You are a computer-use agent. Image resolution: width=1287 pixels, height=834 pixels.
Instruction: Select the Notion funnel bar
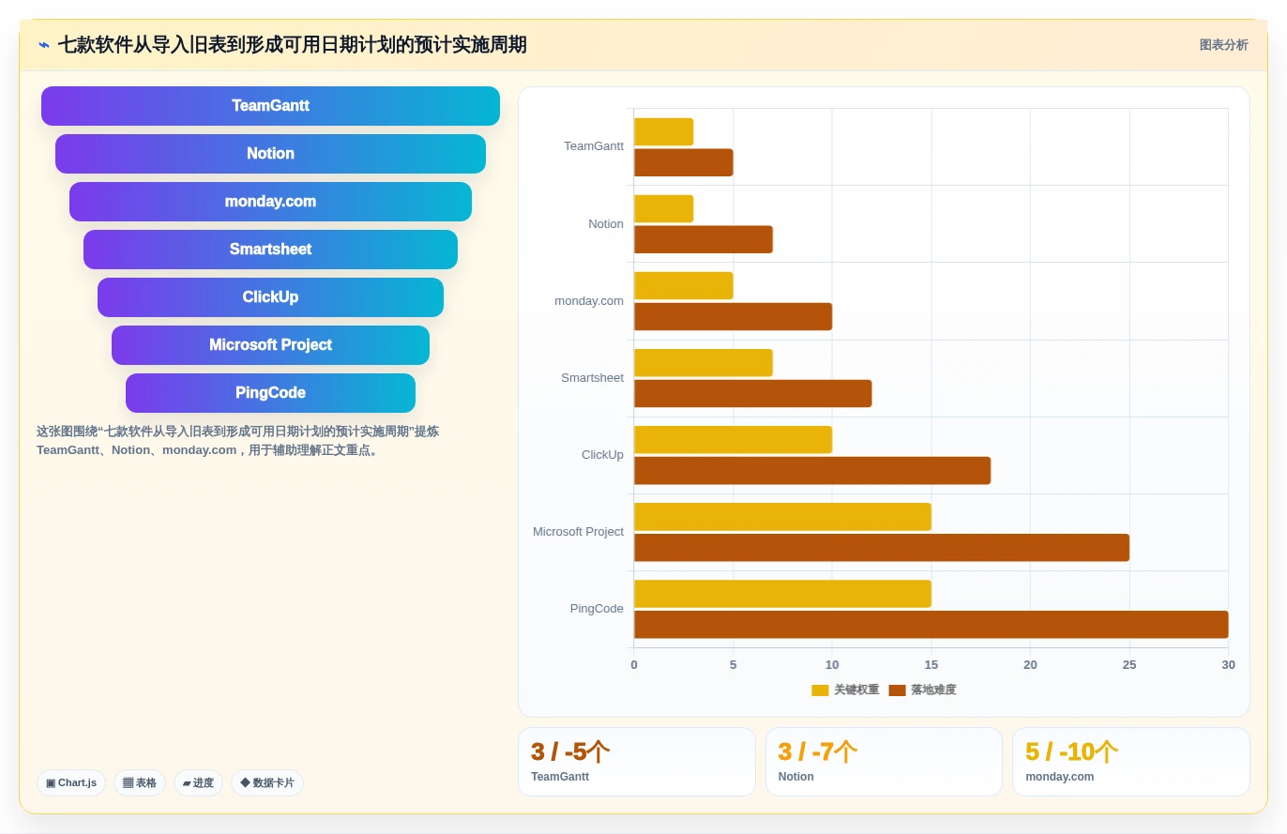(x=270, y=154)
